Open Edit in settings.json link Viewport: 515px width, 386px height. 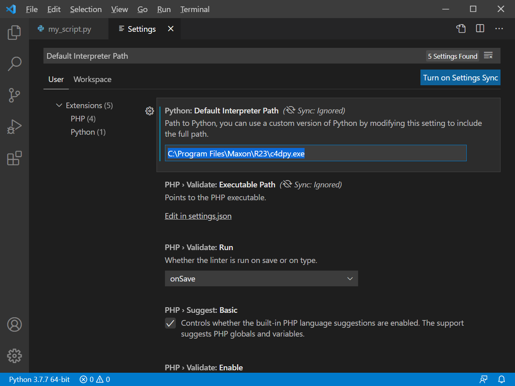coord(198,216)
